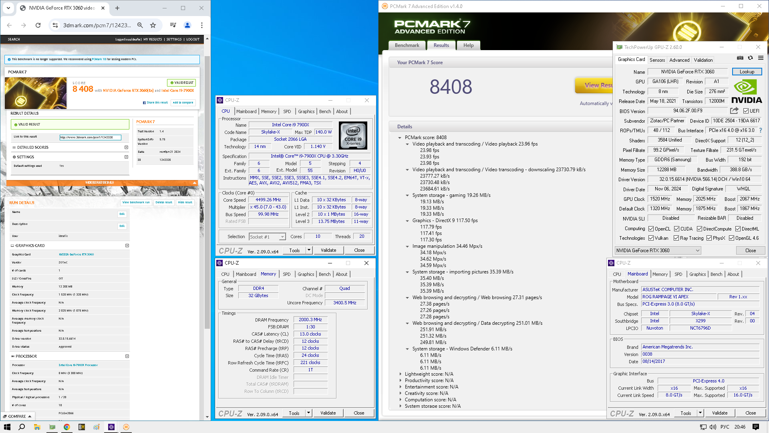Open the BM benchmark taskbar icon
The image size is (769, 433).
click(x=82, y=427)
